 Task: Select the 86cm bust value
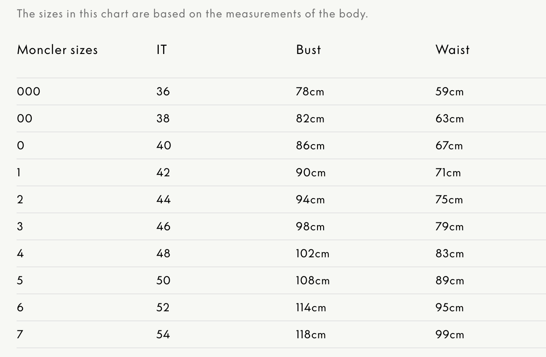point(310,145)
